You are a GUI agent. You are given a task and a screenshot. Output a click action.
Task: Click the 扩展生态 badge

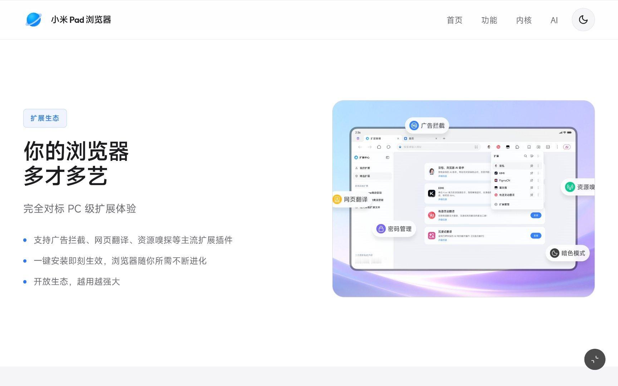coord(45,118)
